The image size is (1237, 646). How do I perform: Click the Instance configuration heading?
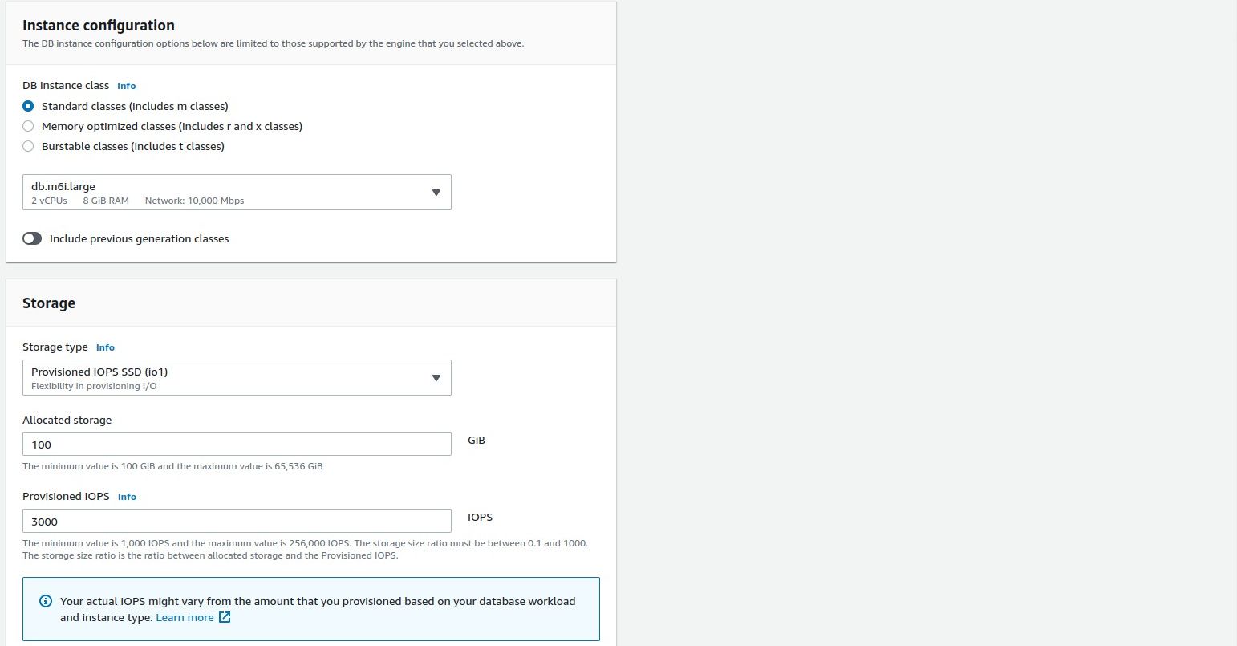pyautogui.click(x=99, y=26)
